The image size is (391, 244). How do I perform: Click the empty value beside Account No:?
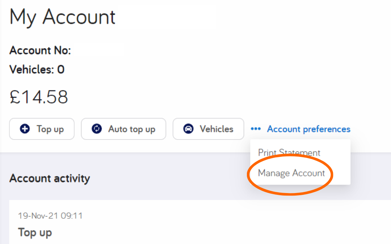pos(98,51)
